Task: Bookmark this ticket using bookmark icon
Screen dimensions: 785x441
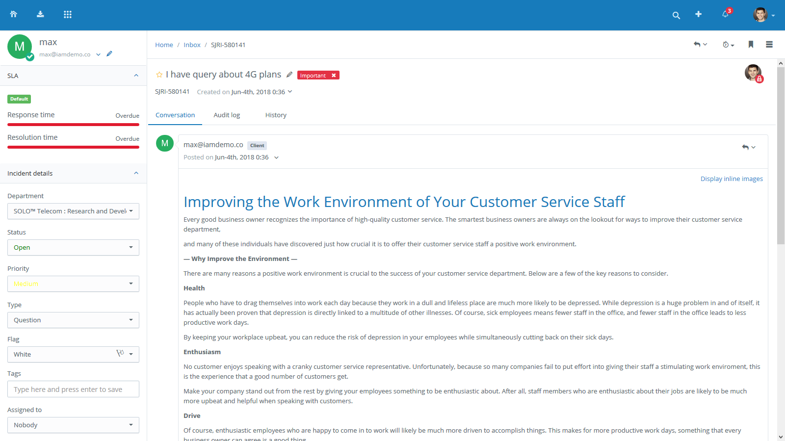Action: click(751, 45)
